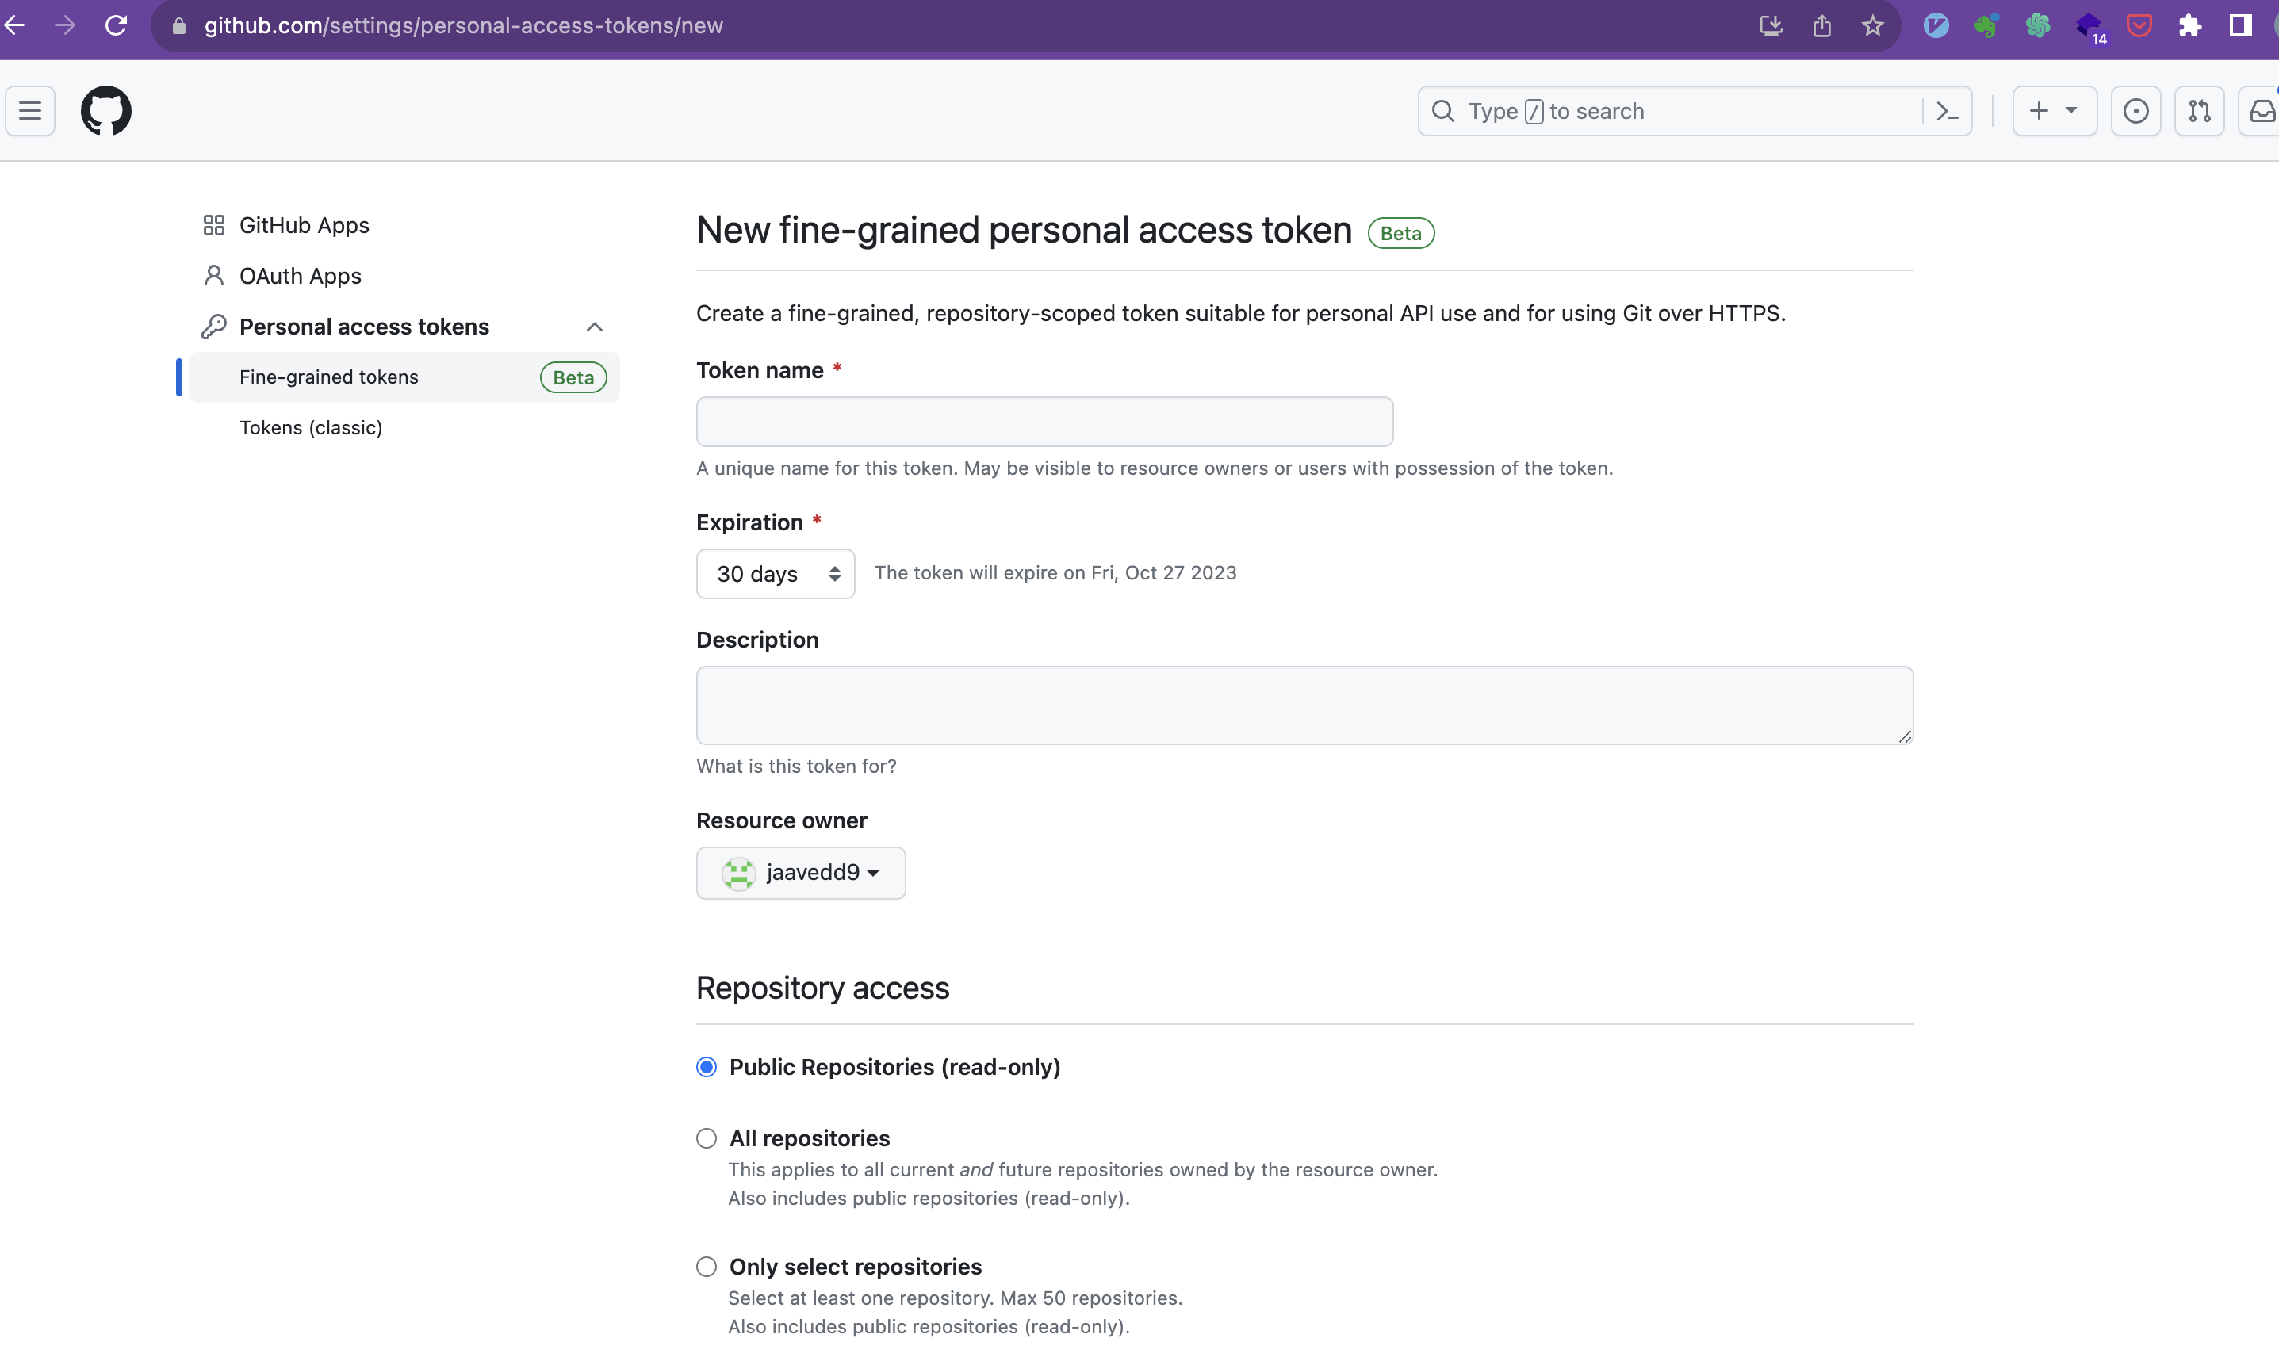The image size is (2279, 1365).
Task: Open the Expiration 30 days dropdown
Action: [x=776, y=574]
